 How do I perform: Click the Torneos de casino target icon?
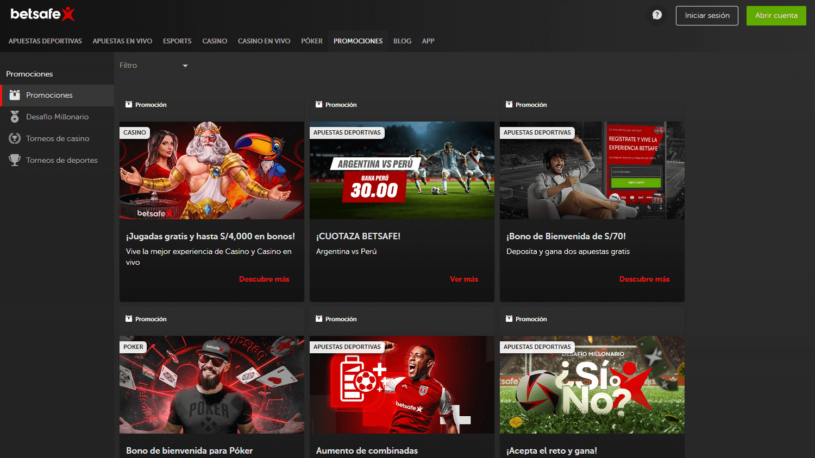pos(15,138)
